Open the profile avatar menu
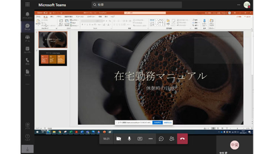This screenshot has height=154, width=274. point(247,5)
